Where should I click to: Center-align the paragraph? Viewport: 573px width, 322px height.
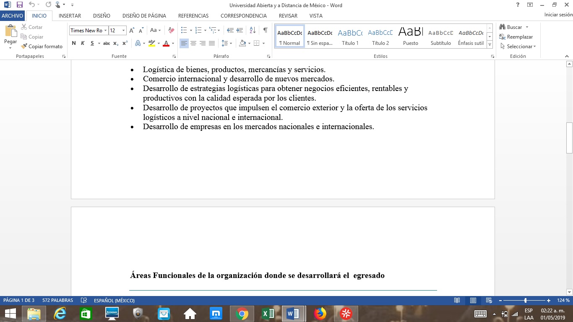pos(193,43)
